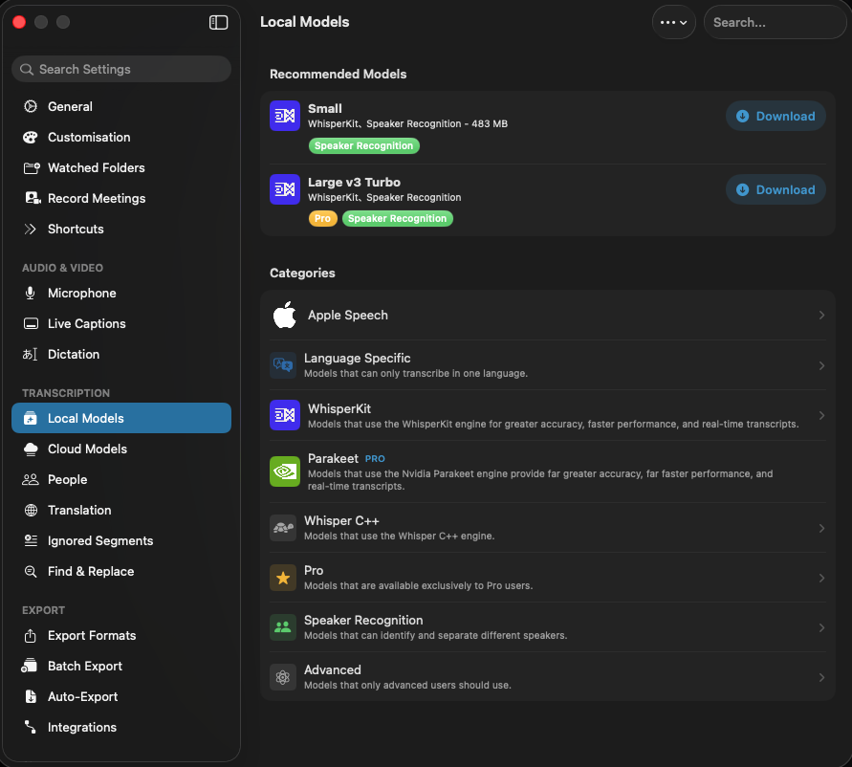This screenshot has width=852, height=767.
Task: Click the AUDIO & VIDEO section label
Action: (62, 268)
